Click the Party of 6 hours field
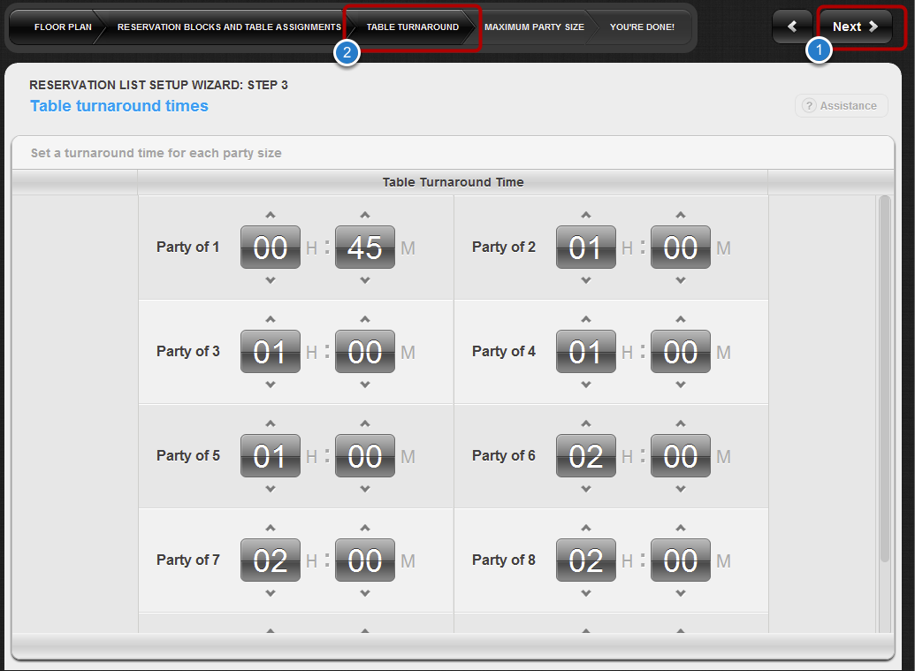 point(586,456)
